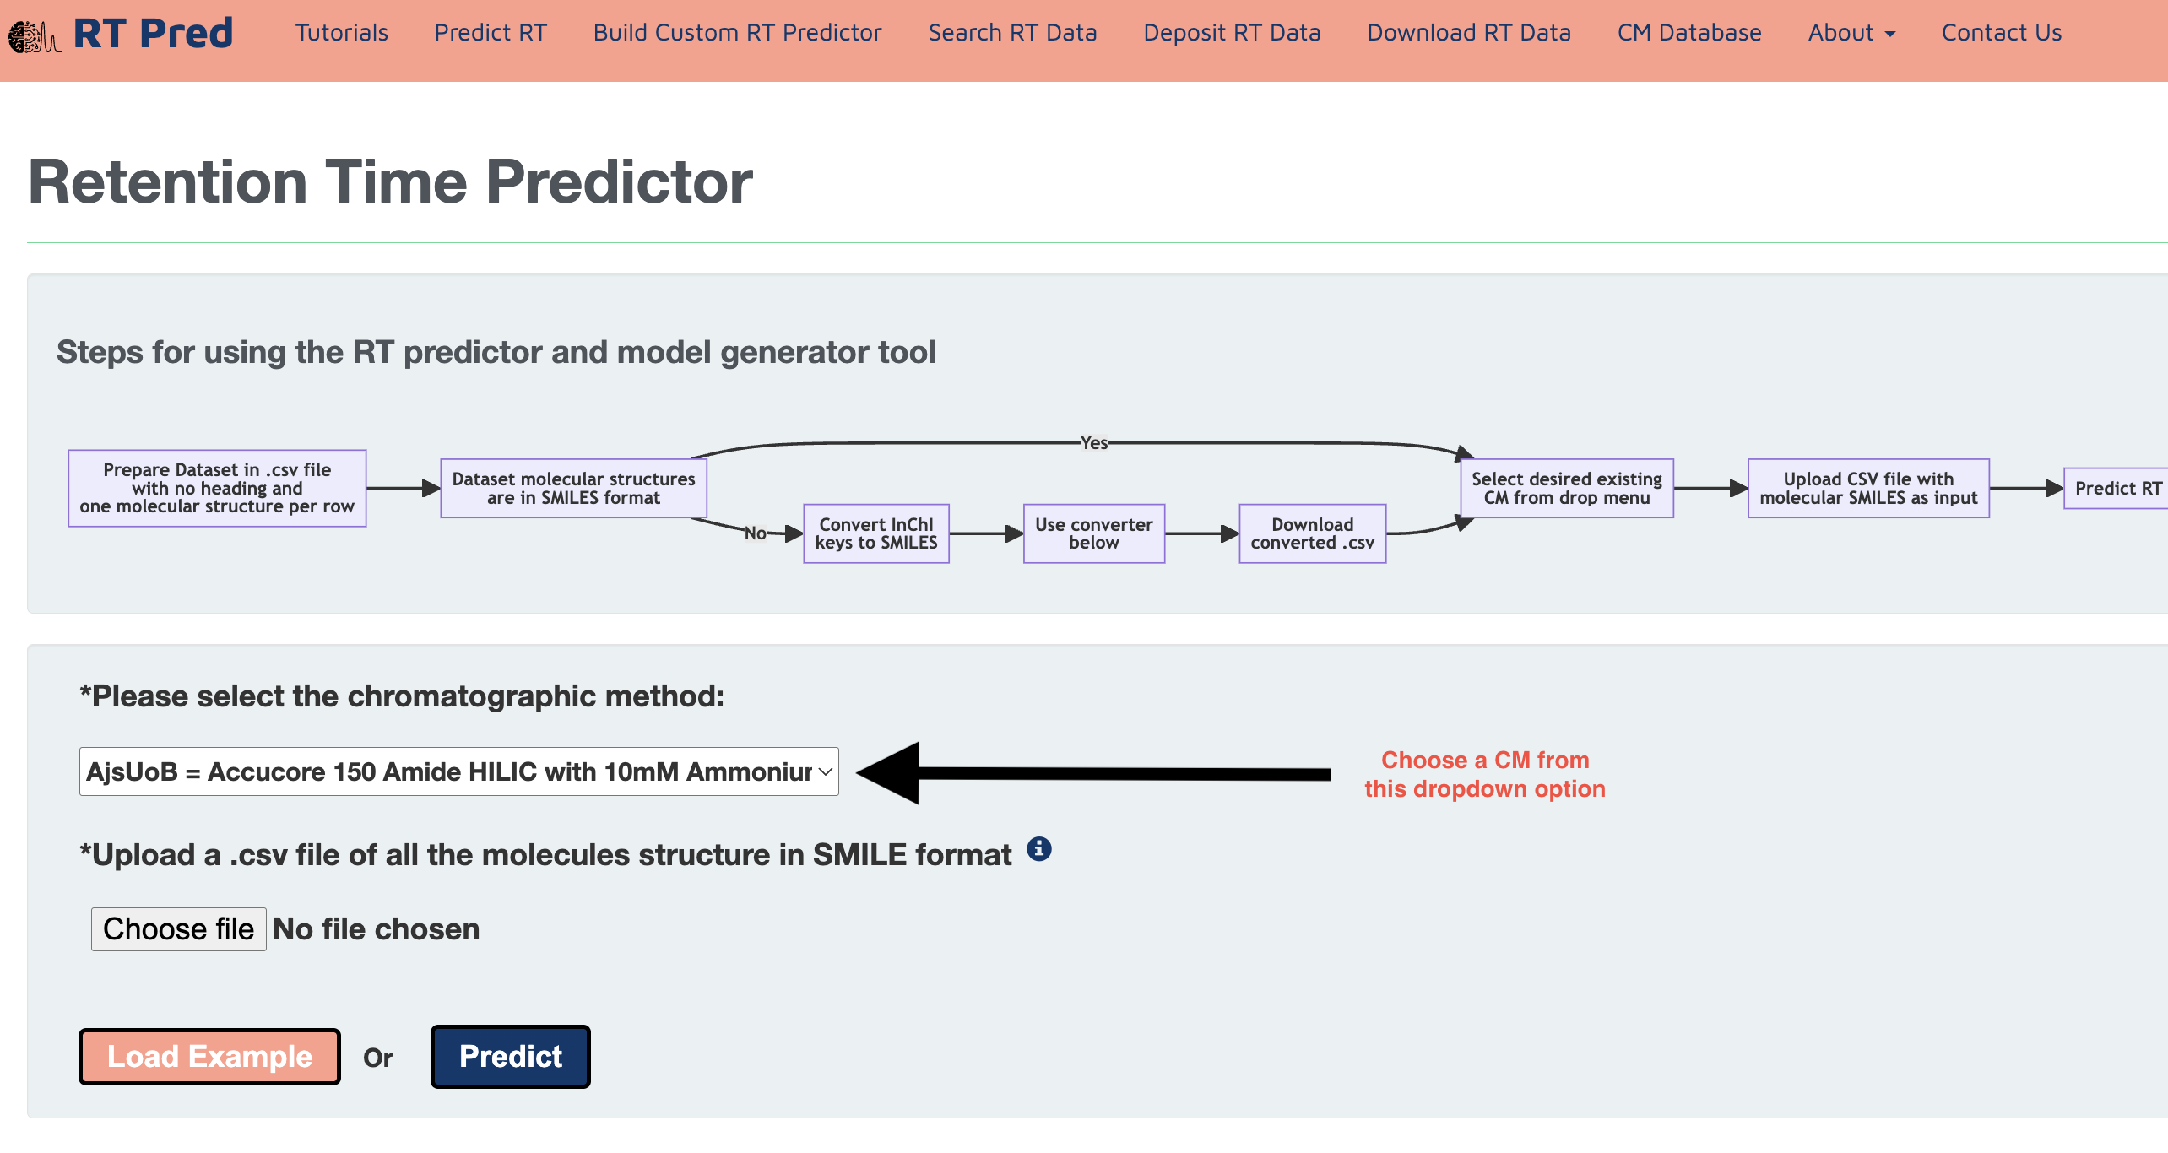This screenshot has height=1153, width=2168.
Task: Expand the About menu caret
Action: tap(1890, 34)
